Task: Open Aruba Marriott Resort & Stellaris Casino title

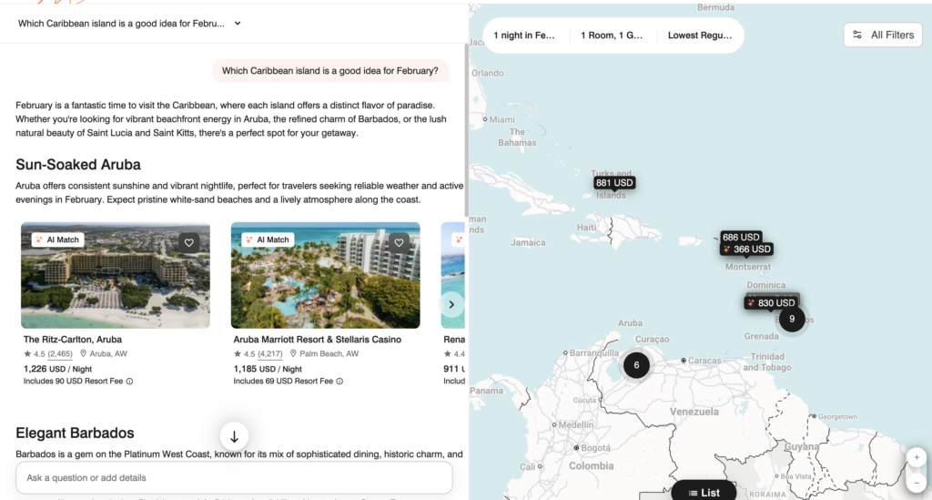Action: pyautogui.click(x=318, y=340)
